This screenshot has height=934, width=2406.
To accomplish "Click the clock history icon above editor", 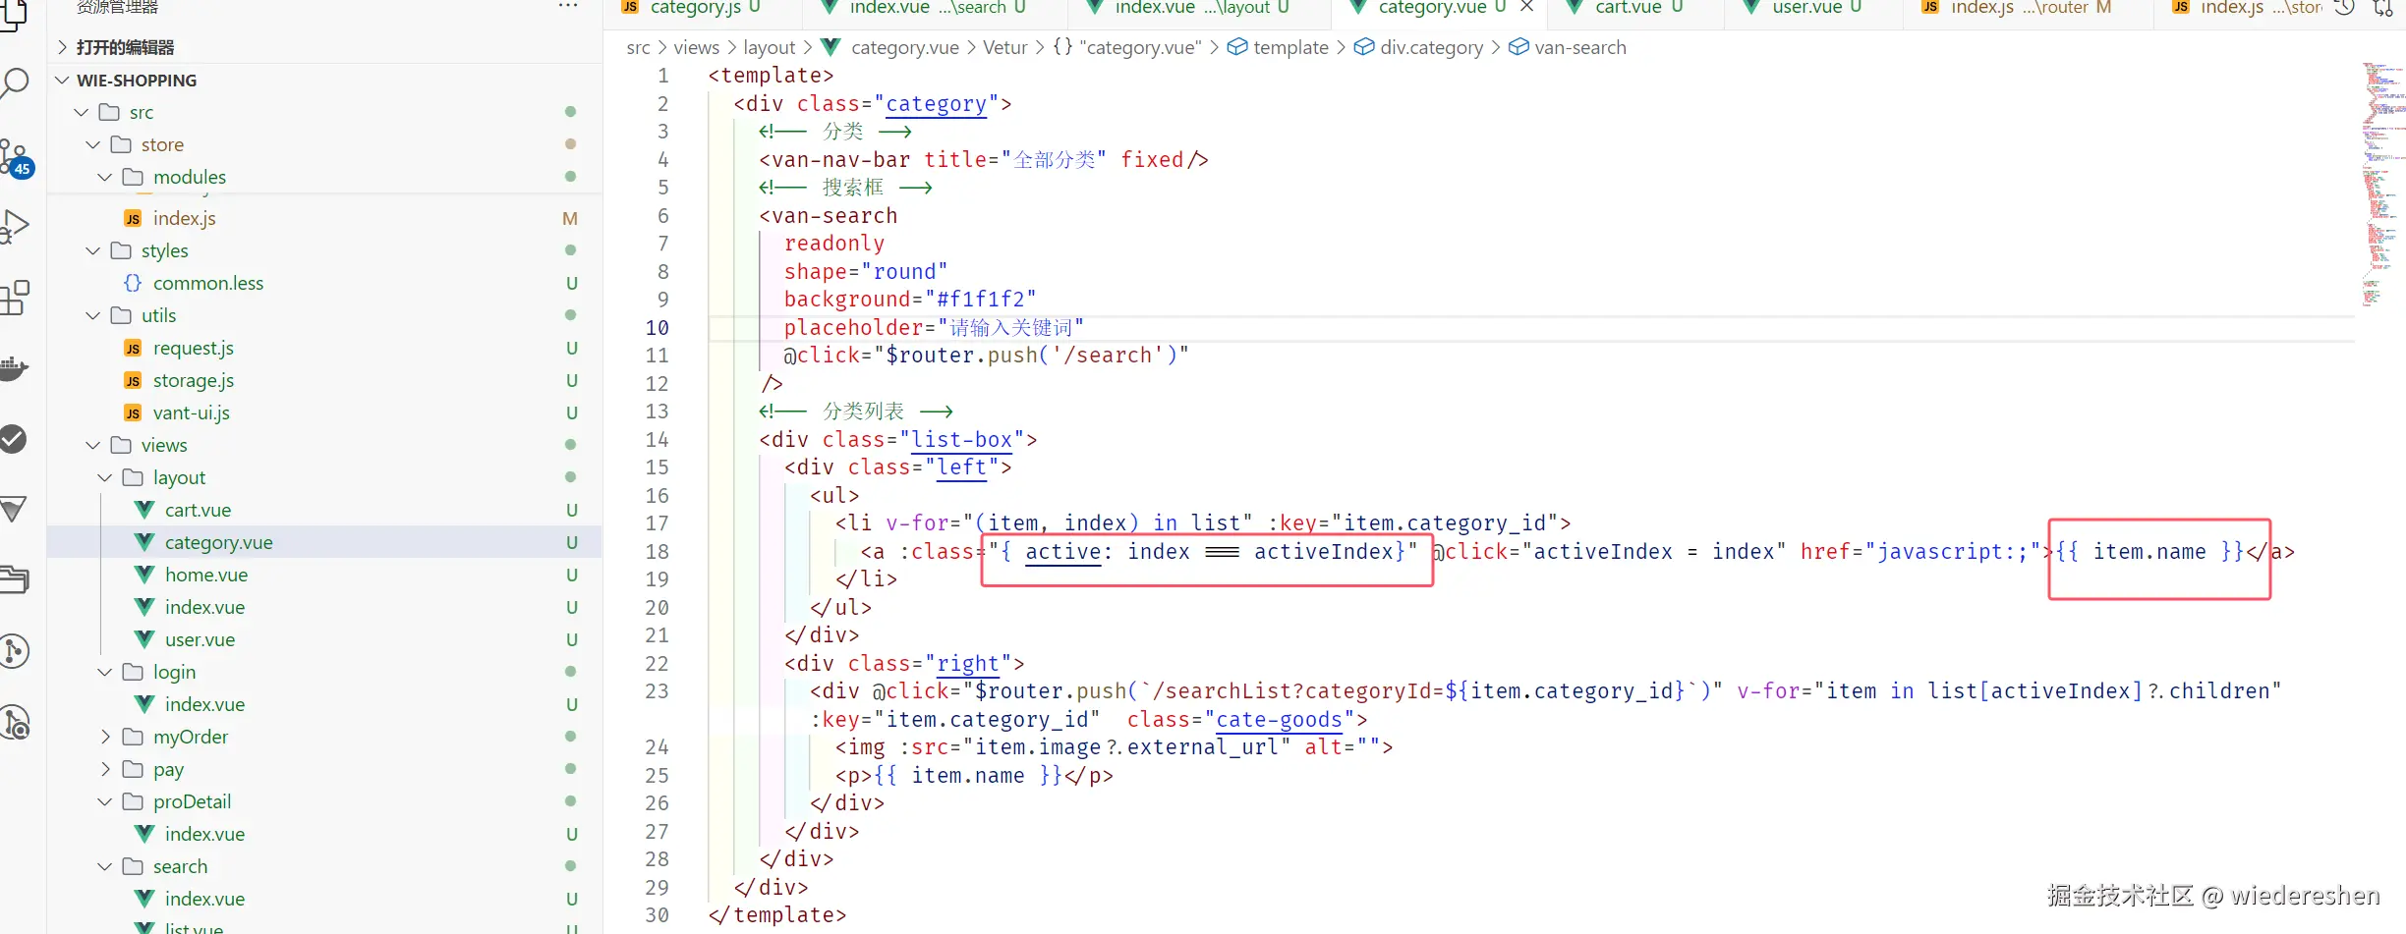I will 2345,8.
